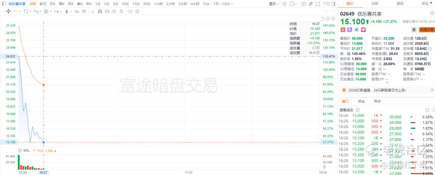Viewport: 435px width, 175px height.
Task: Open chart settings hexagon icon in top bar
Action: (284, 4)
